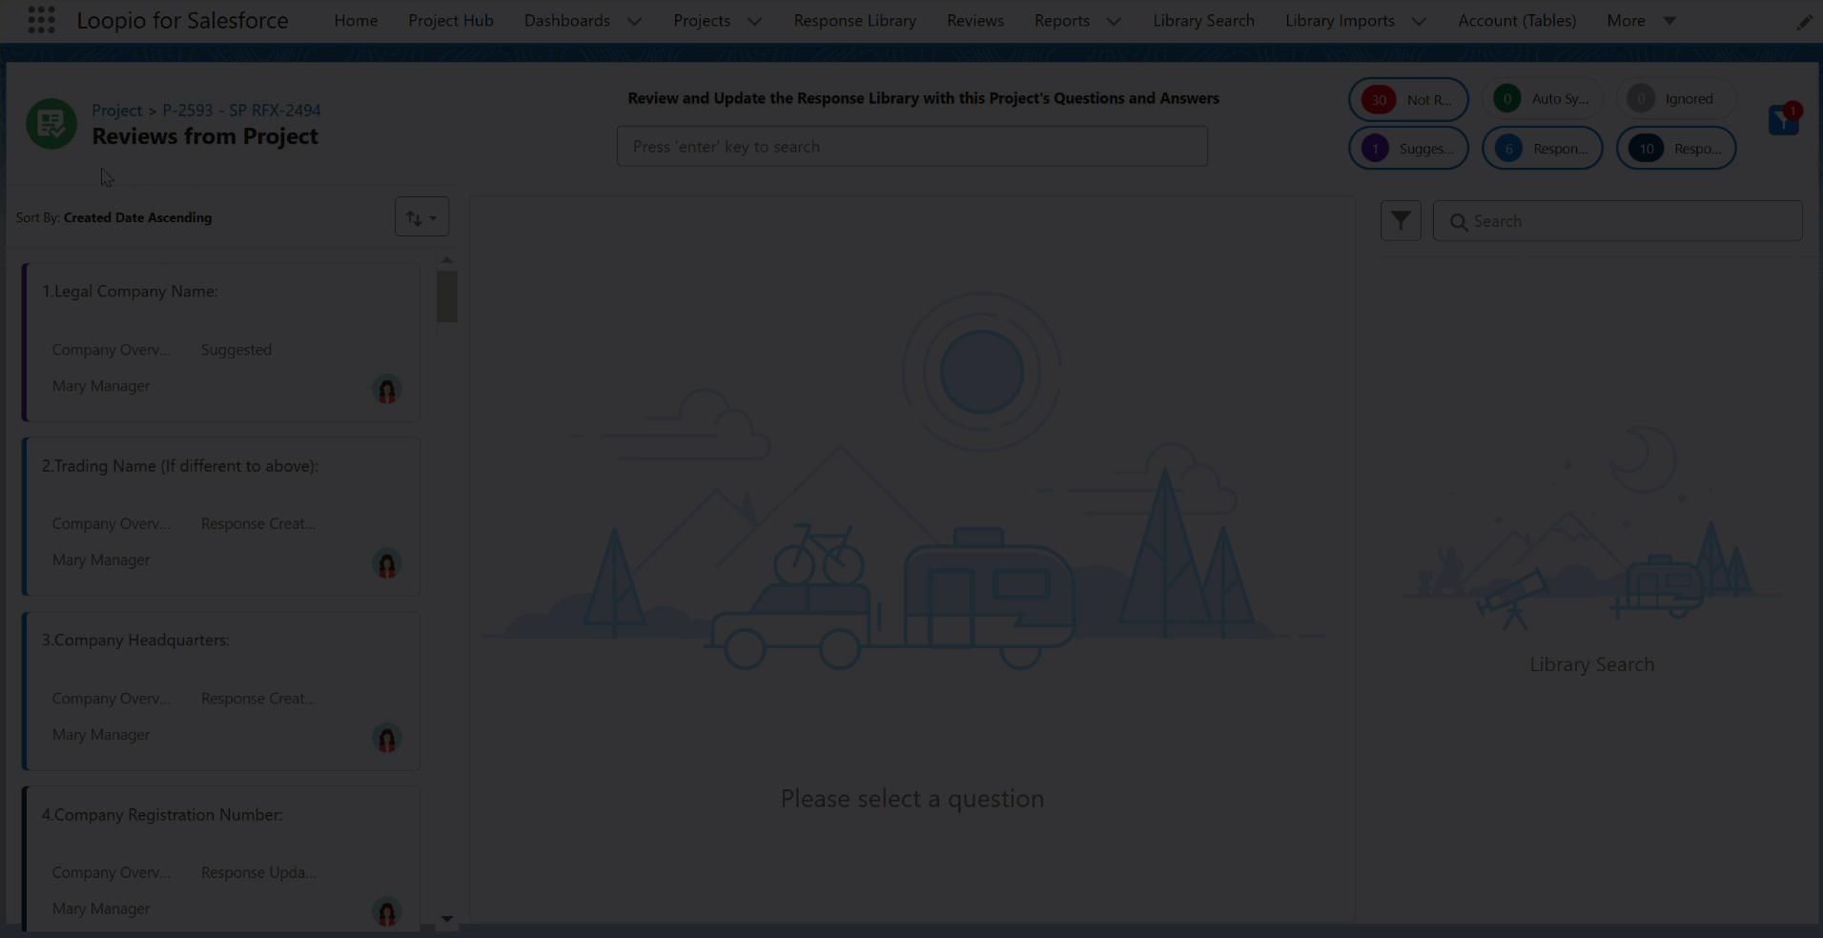This screenshot has width=1823, height=938.
Task: Click Mary Manager avatar on Legal Company Name card
Action: [387, 390]
